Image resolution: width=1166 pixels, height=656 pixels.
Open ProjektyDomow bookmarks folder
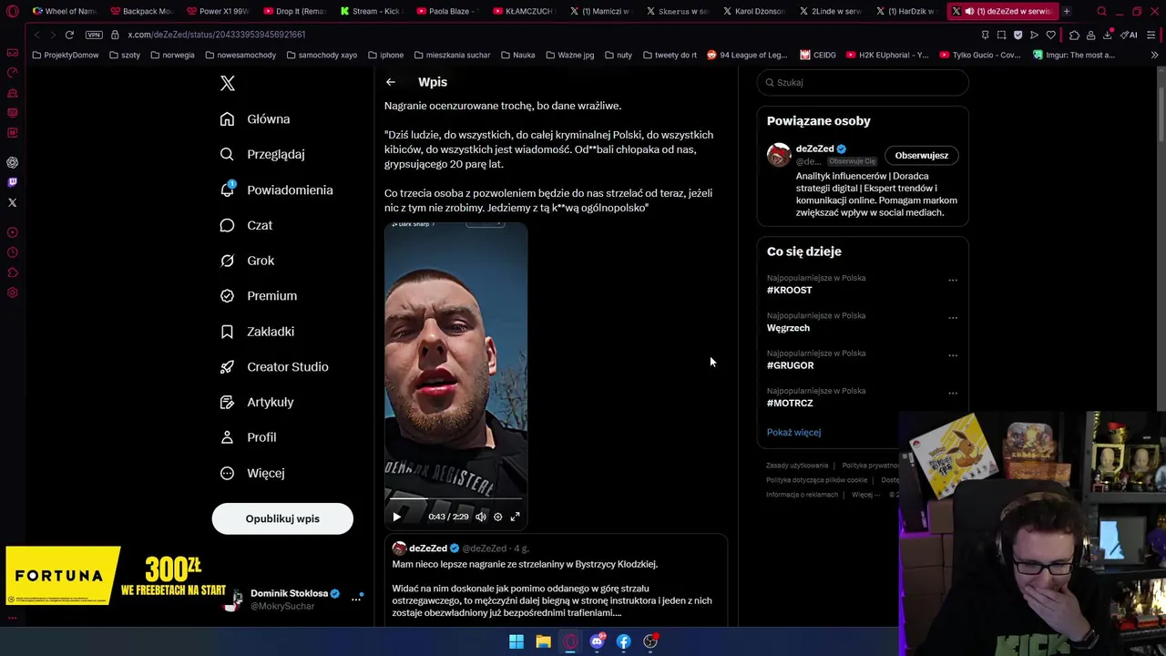[x=66, y=55]
